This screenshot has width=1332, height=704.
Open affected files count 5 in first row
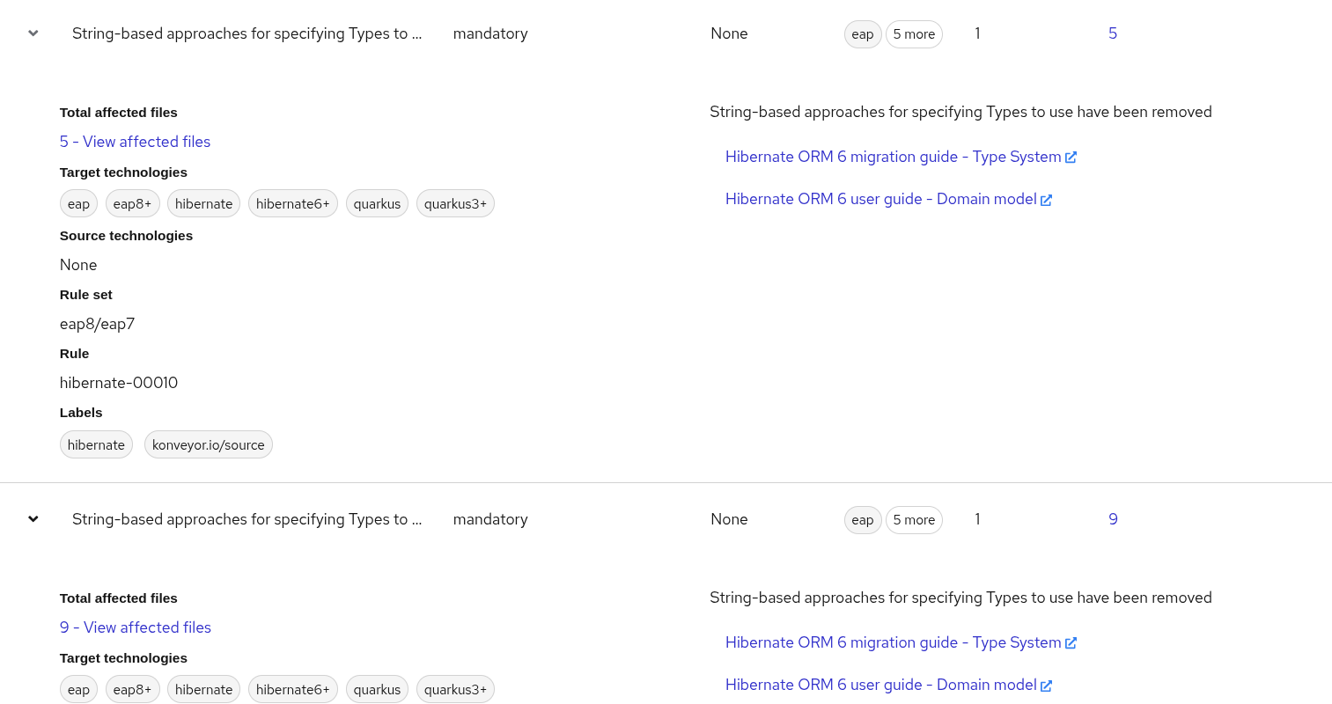click(1113, 33)
